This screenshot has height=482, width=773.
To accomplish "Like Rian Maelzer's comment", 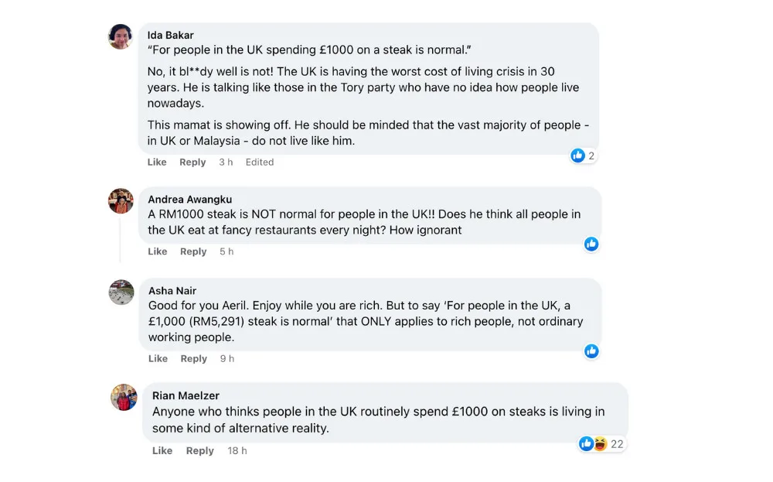I will point(162,450).
